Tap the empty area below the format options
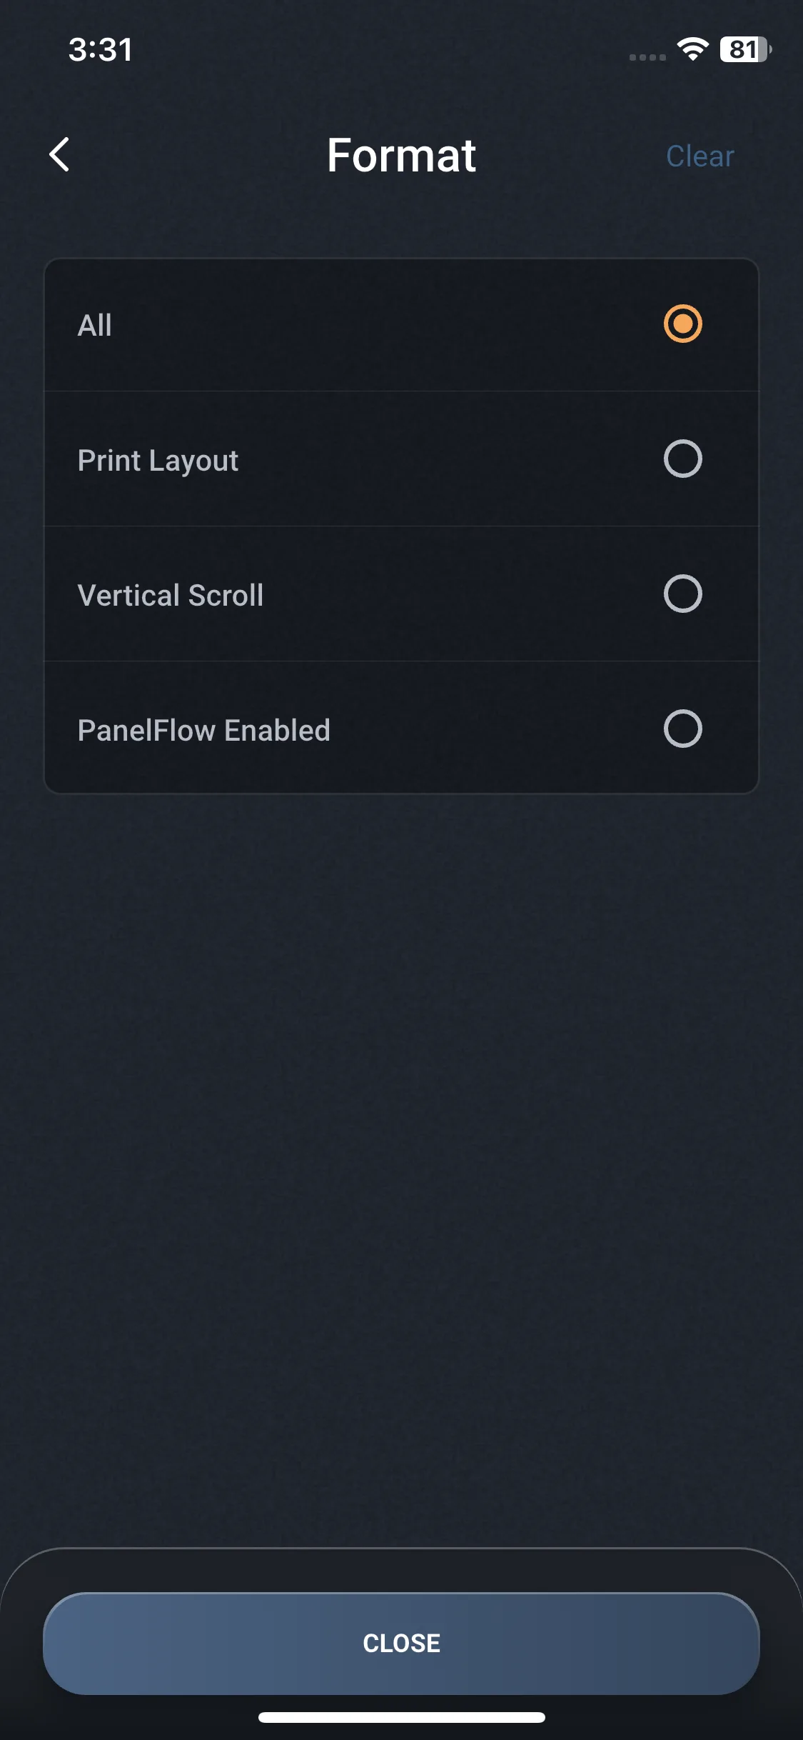803x1740 pixels. click(401, 1143)
